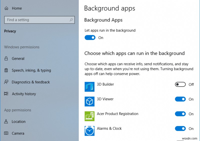The image size is (200, 141).
Task: Click the Acer Product Registration icon
Action: point(89,116)
